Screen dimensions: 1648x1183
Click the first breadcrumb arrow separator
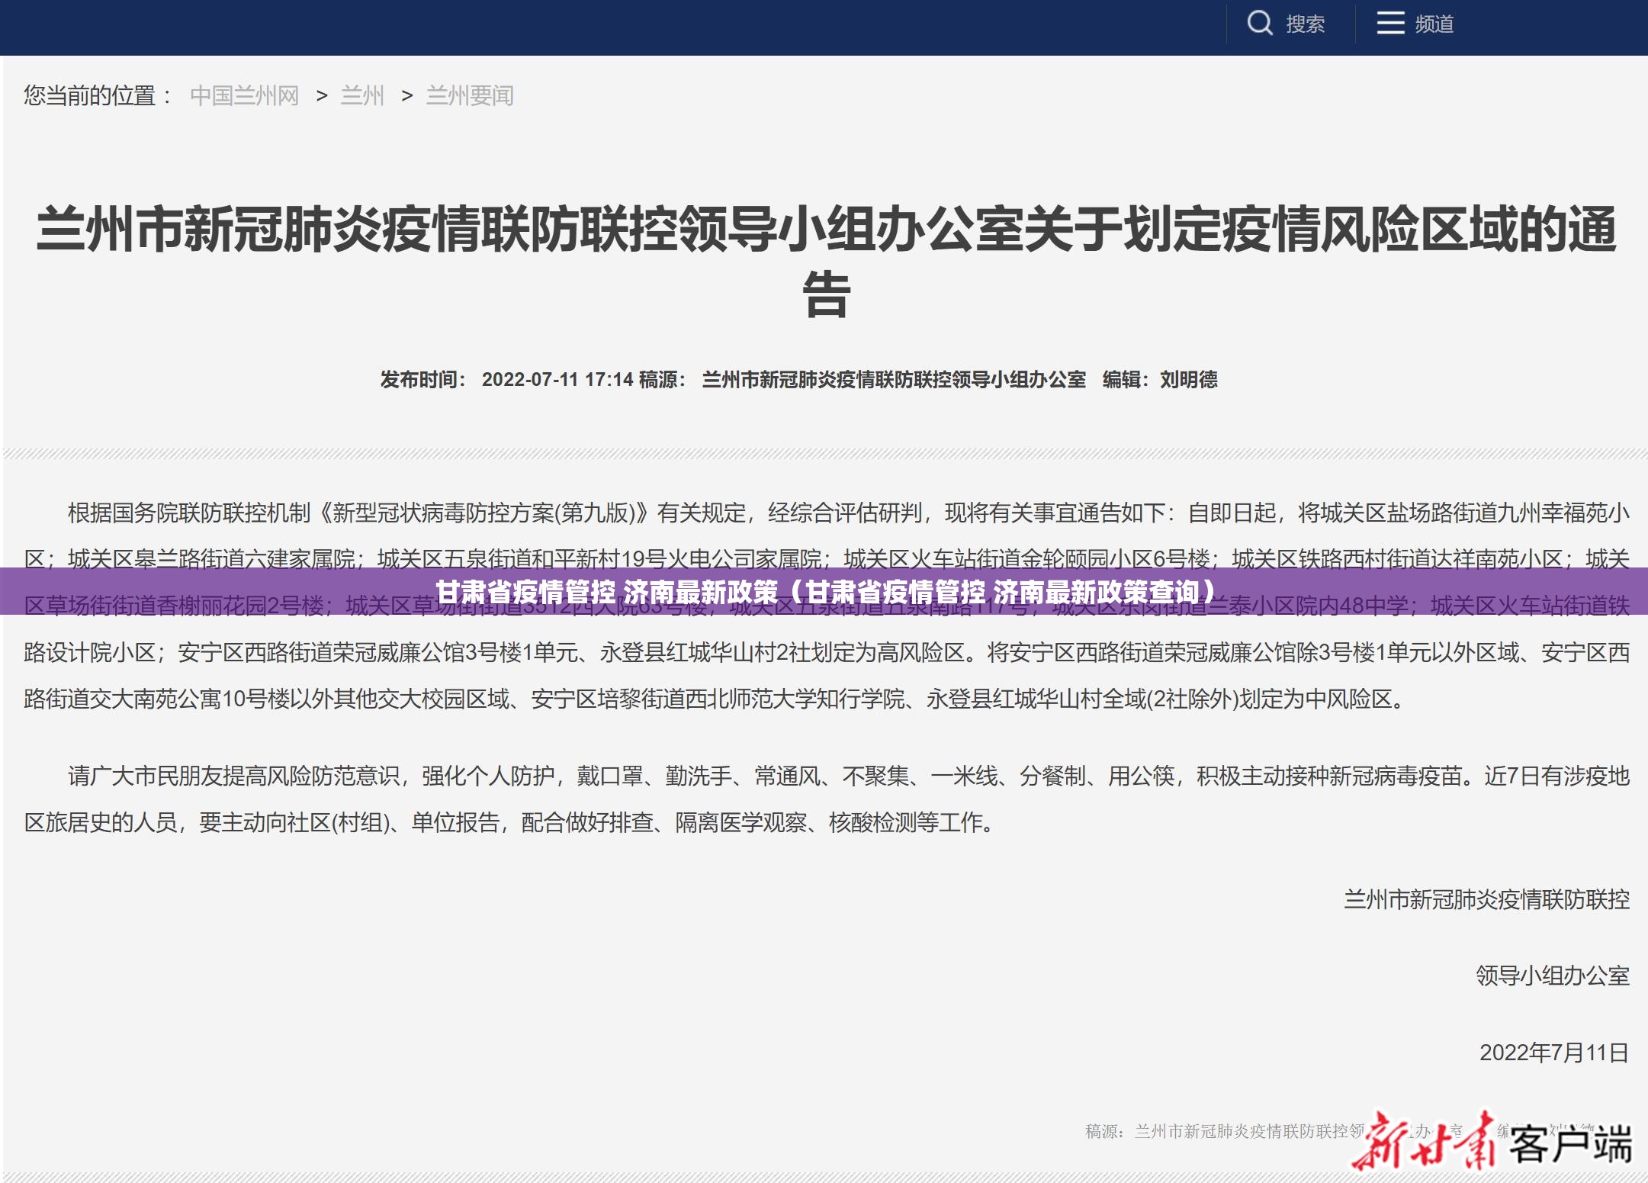click(322, 96)
